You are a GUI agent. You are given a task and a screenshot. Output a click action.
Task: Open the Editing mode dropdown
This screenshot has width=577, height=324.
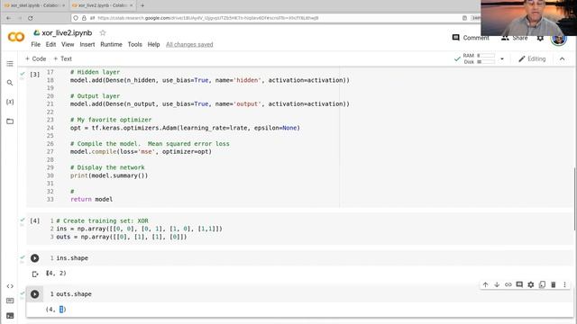pyautogui.click(x=532, y=58)
